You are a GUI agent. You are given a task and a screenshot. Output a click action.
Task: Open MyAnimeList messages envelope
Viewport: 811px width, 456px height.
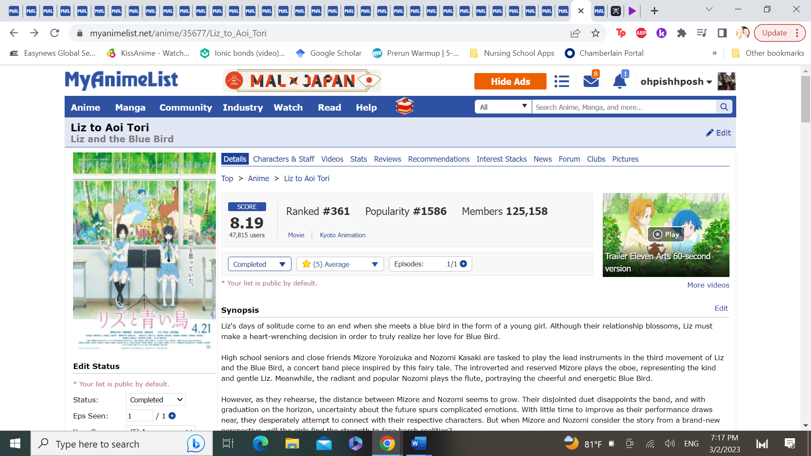(591, 81)
